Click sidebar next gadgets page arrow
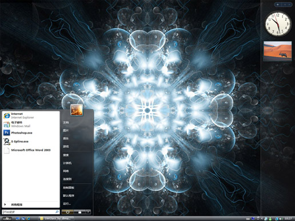 tap(290, 5)
